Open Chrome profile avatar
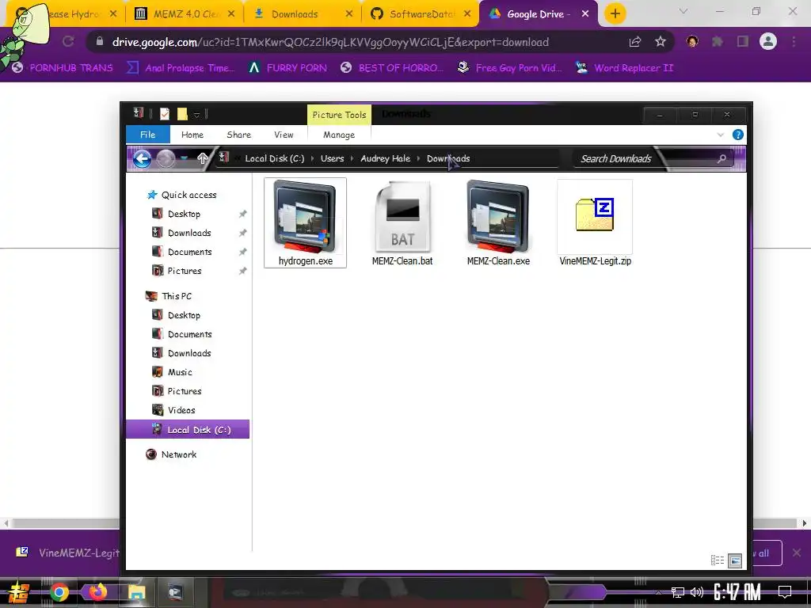Image resolution: width=811 pixels, height=608 pixels. [768, 41]
